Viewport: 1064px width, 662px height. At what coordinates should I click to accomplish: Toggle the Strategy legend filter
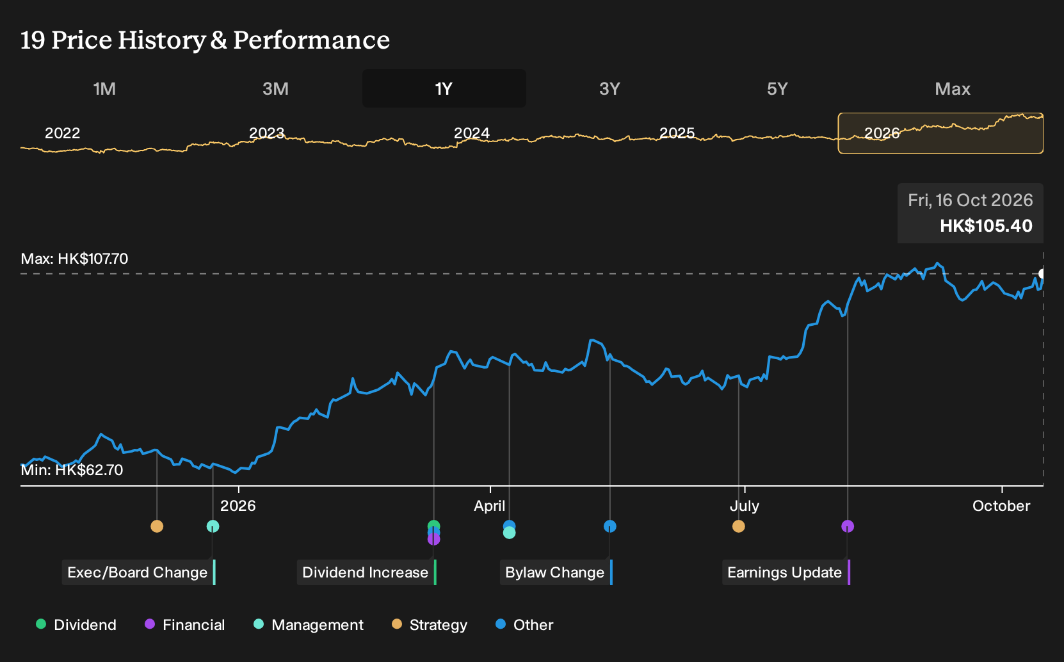[x=430, y=625]
